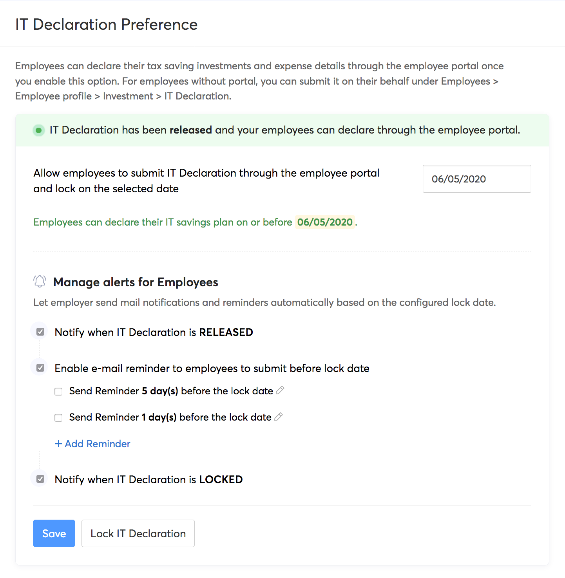Enable the 1 day(s) reminder checkbox
Image resolution: width=565 pixels, height=578 pixels.
coord(58,418)
